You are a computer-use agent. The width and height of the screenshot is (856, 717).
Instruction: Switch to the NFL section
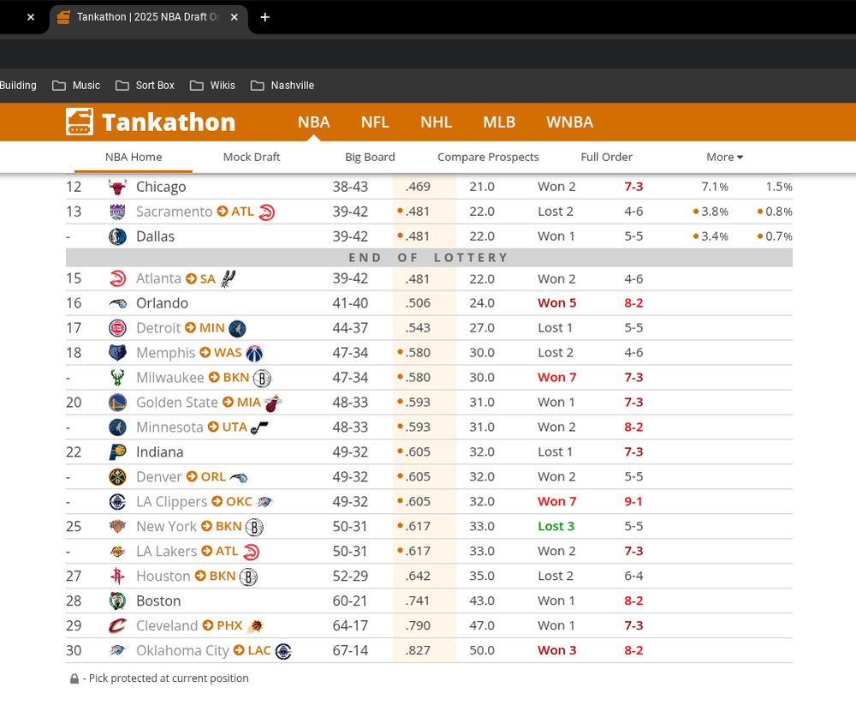(x=375, y=122)
